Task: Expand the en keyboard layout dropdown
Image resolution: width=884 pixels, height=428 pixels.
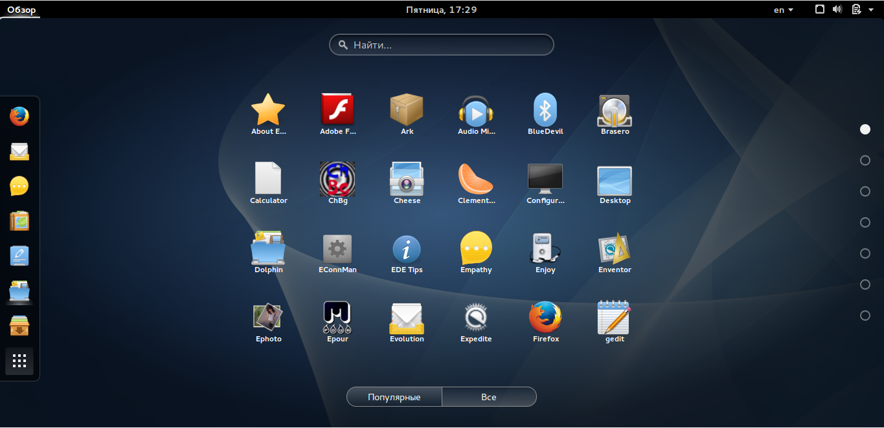Action: point(784,10)
